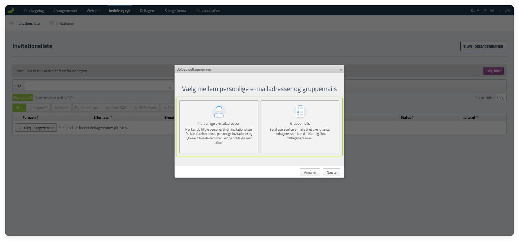Click the Send SMS toolbar button
Viewport: 519px width, 241px height.
[x=116, y=108]
